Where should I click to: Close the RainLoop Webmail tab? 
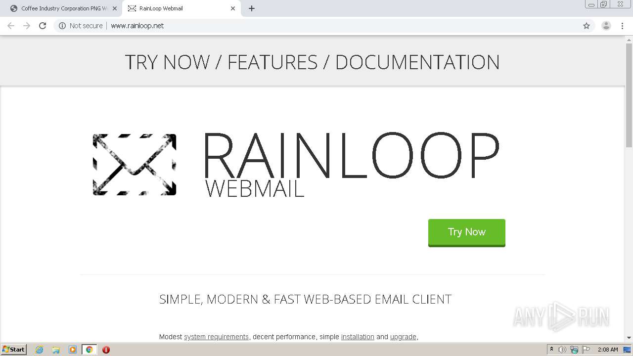(233, 8)
